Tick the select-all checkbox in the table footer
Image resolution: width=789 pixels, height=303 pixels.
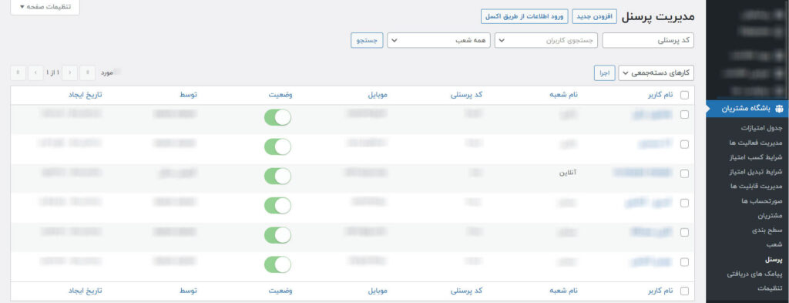(x=684, y=291)
